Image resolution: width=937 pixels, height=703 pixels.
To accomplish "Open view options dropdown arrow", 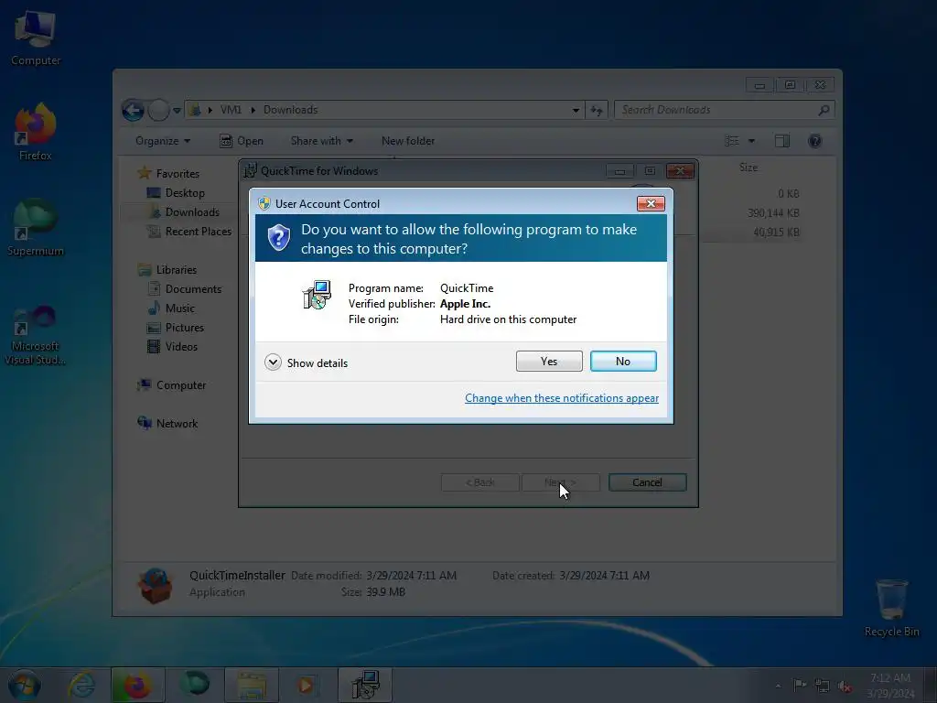I will click(x=751, y=141).
